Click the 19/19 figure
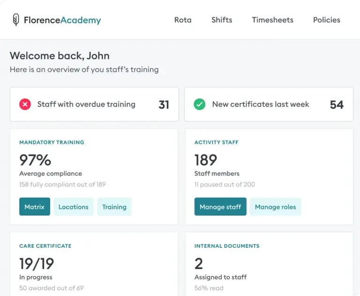Image resolution: width=360 pixels, height=296 pixels. [x=37, y=264]
